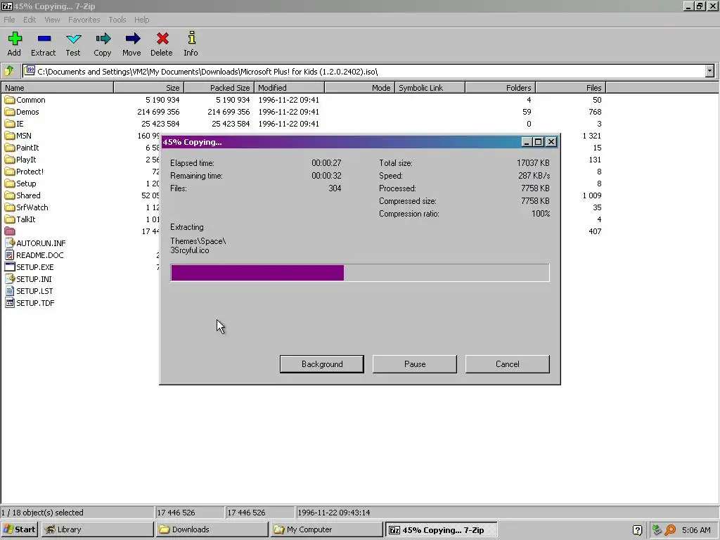The height and width of the screenshot is (540, 720).
Task: Click the Delete red X icon
Action: click(162, 39)
